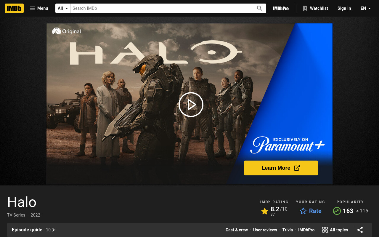Open Cast & crew link
Image resolution: width=379 pixels, height=237 pixels.
[237, 230]
